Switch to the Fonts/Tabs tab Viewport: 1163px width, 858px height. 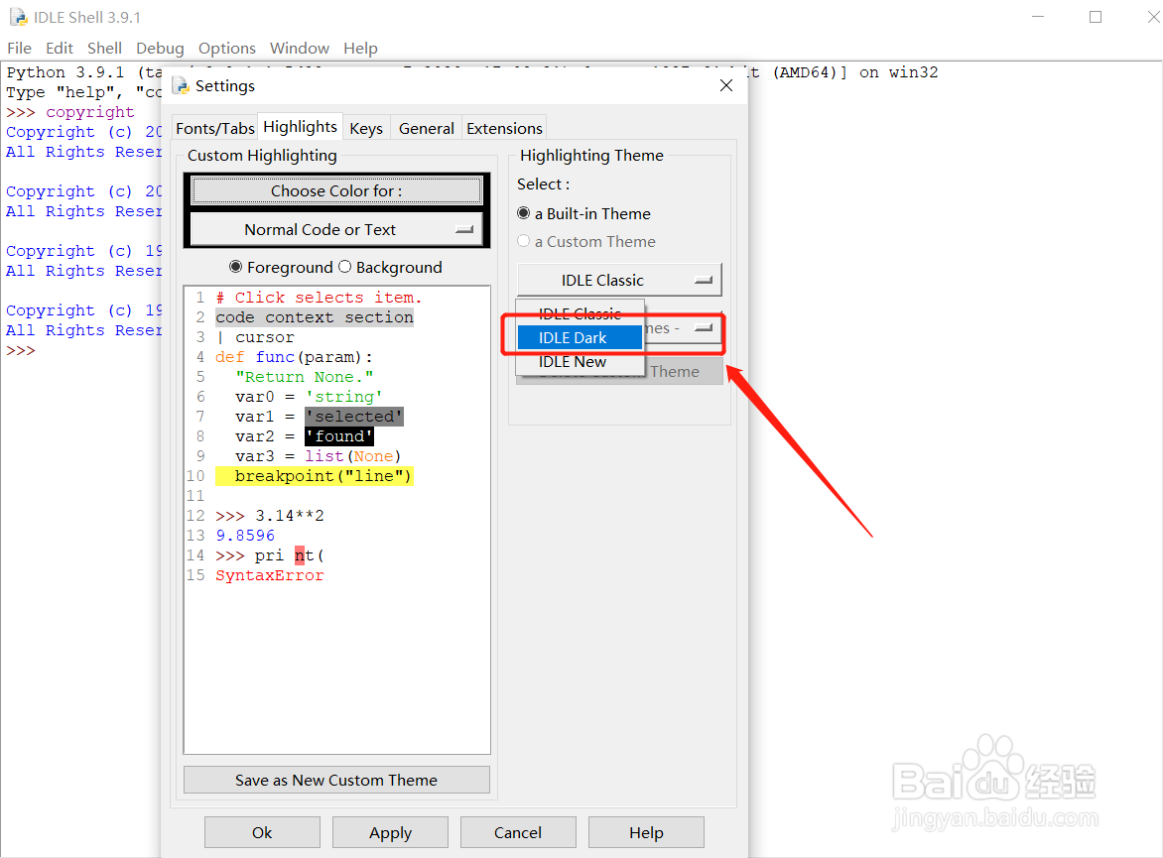(215, 128)
